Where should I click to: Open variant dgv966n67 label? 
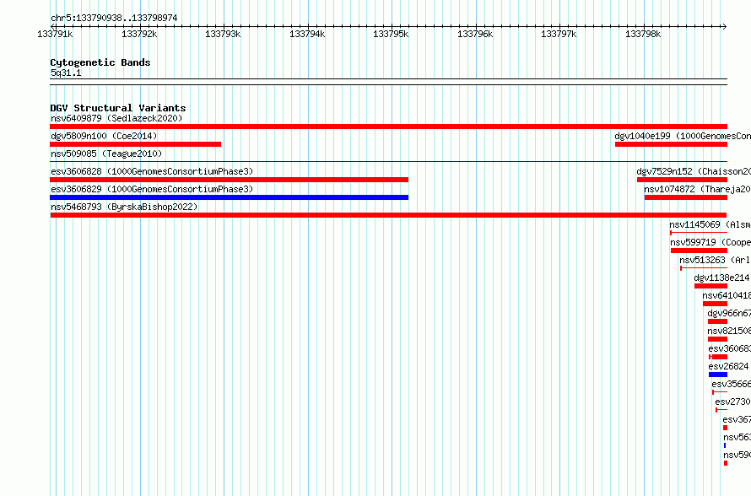coord(729,313)
